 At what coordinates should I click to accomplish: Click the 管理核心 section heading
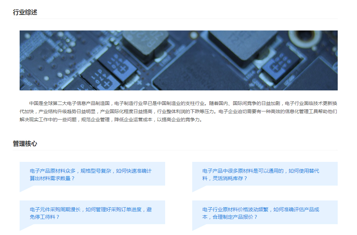tap(25, 144)
